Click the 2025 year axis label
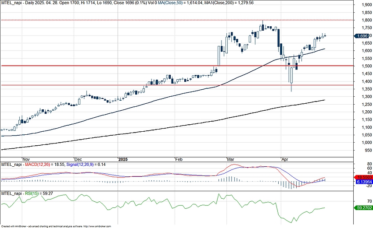Screen dimensions: 373x228 (123, 159)
